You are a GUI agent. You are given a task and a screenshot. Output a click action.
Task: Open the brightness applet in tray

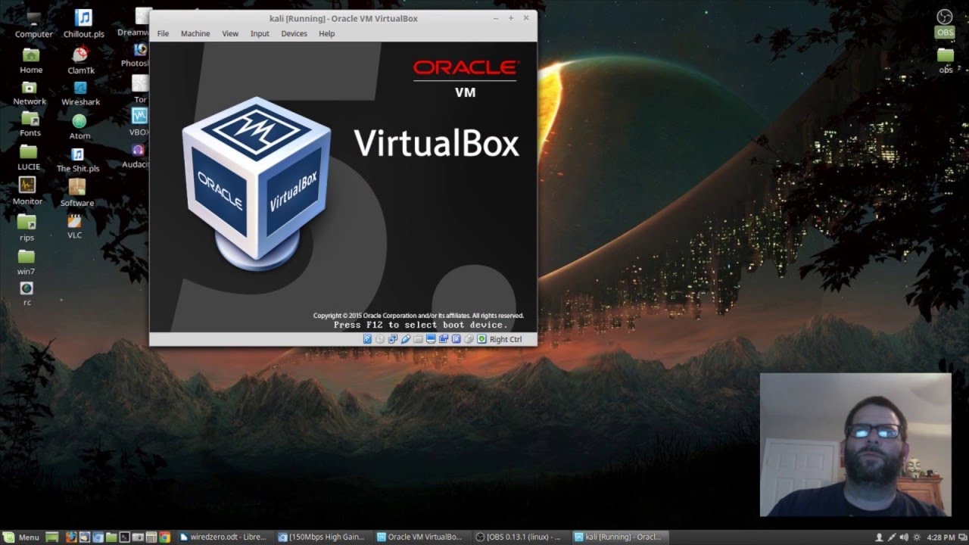click(917, 537)
